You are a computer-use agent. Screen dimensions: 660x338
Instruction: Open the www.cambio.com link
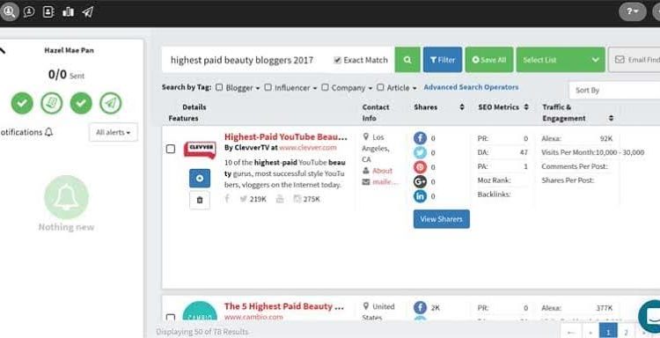[253, 317]
